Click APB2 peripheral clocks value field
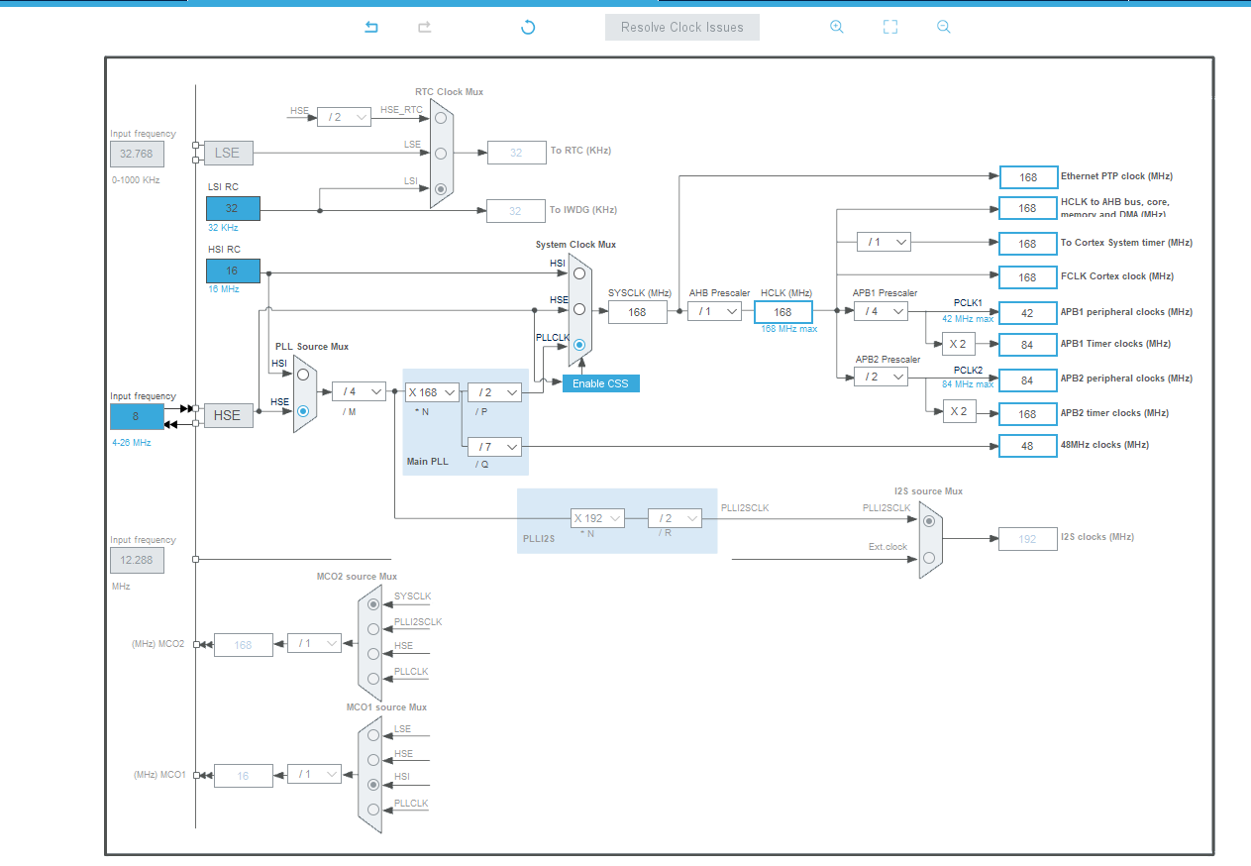Screen dimensions: 1251x866 pyautogui.click(x=1028, y=380)
